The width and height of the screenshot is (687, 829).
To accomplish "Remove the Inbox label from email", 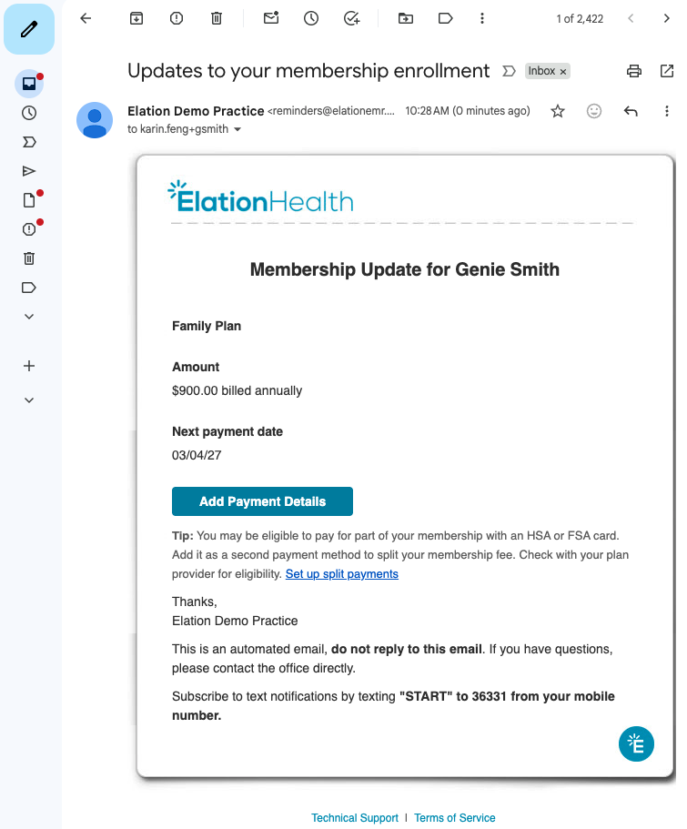I will coord(563,71).
